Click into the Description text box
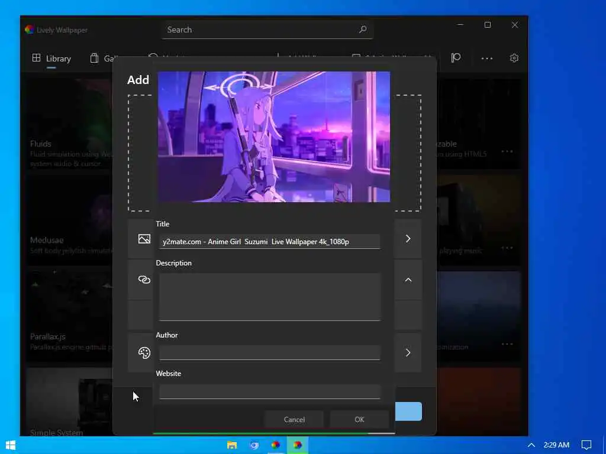 (270, 297)
